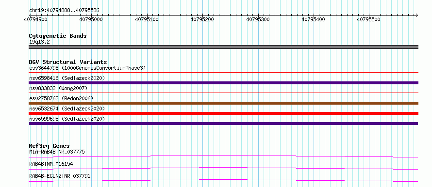Click the purple nsv6599698 feature bar
This screenshot has height=187, width=432.
[x=223, y=124]
